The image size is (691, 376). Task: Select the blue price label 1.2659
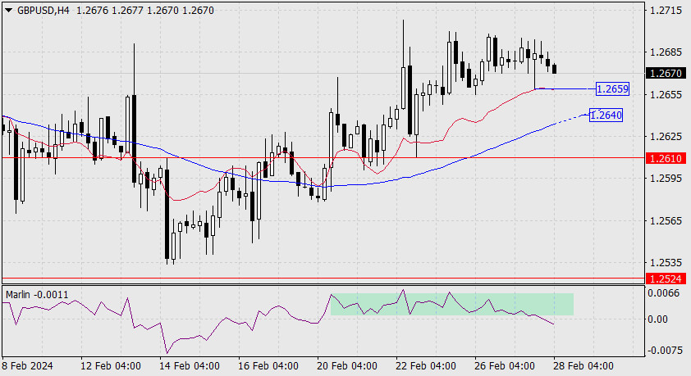click(x=612, y=88)
